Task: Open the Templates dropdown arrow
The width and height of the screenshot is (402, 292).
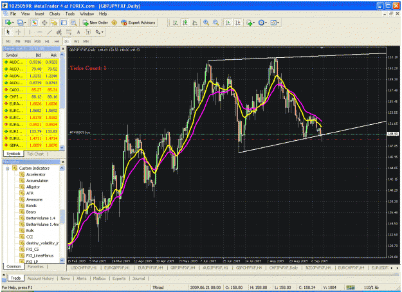Action: (278, 23)
